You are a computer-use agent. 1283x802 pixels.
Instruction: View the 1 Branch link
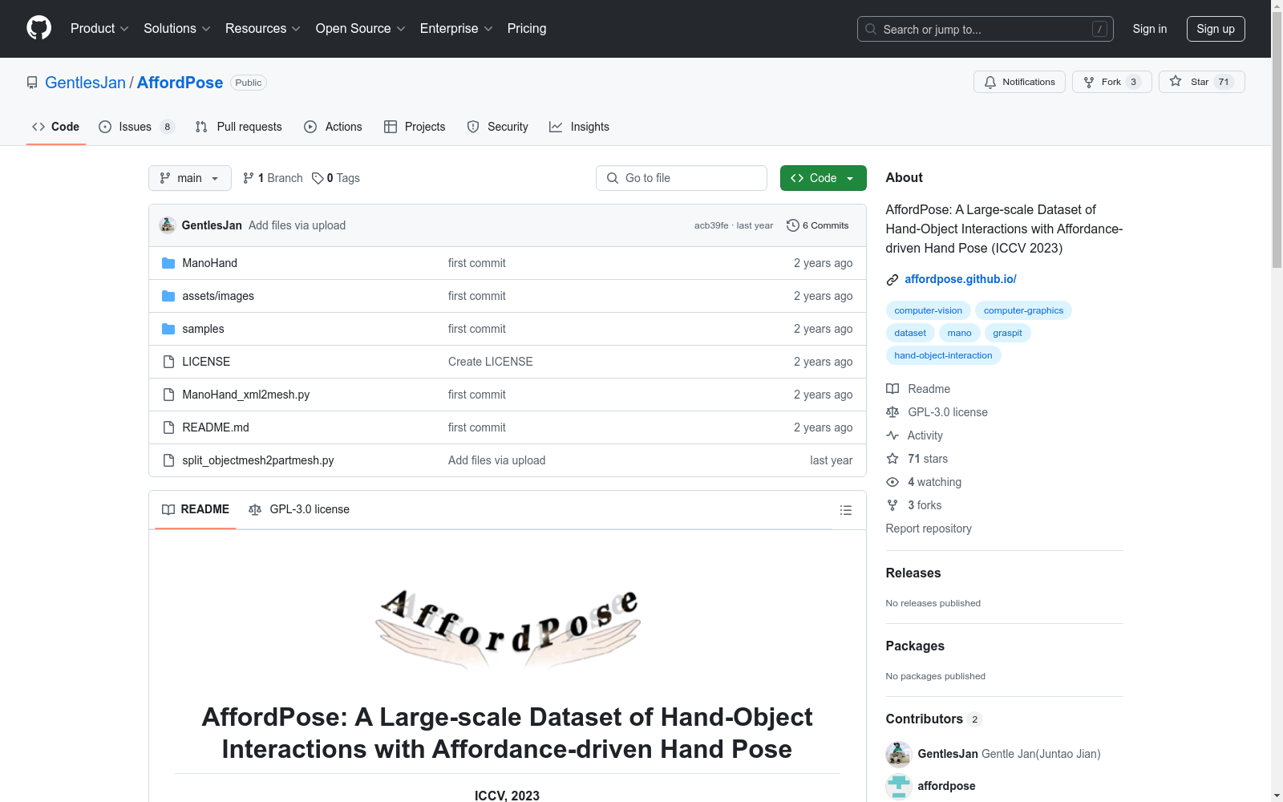coord(273,178)
